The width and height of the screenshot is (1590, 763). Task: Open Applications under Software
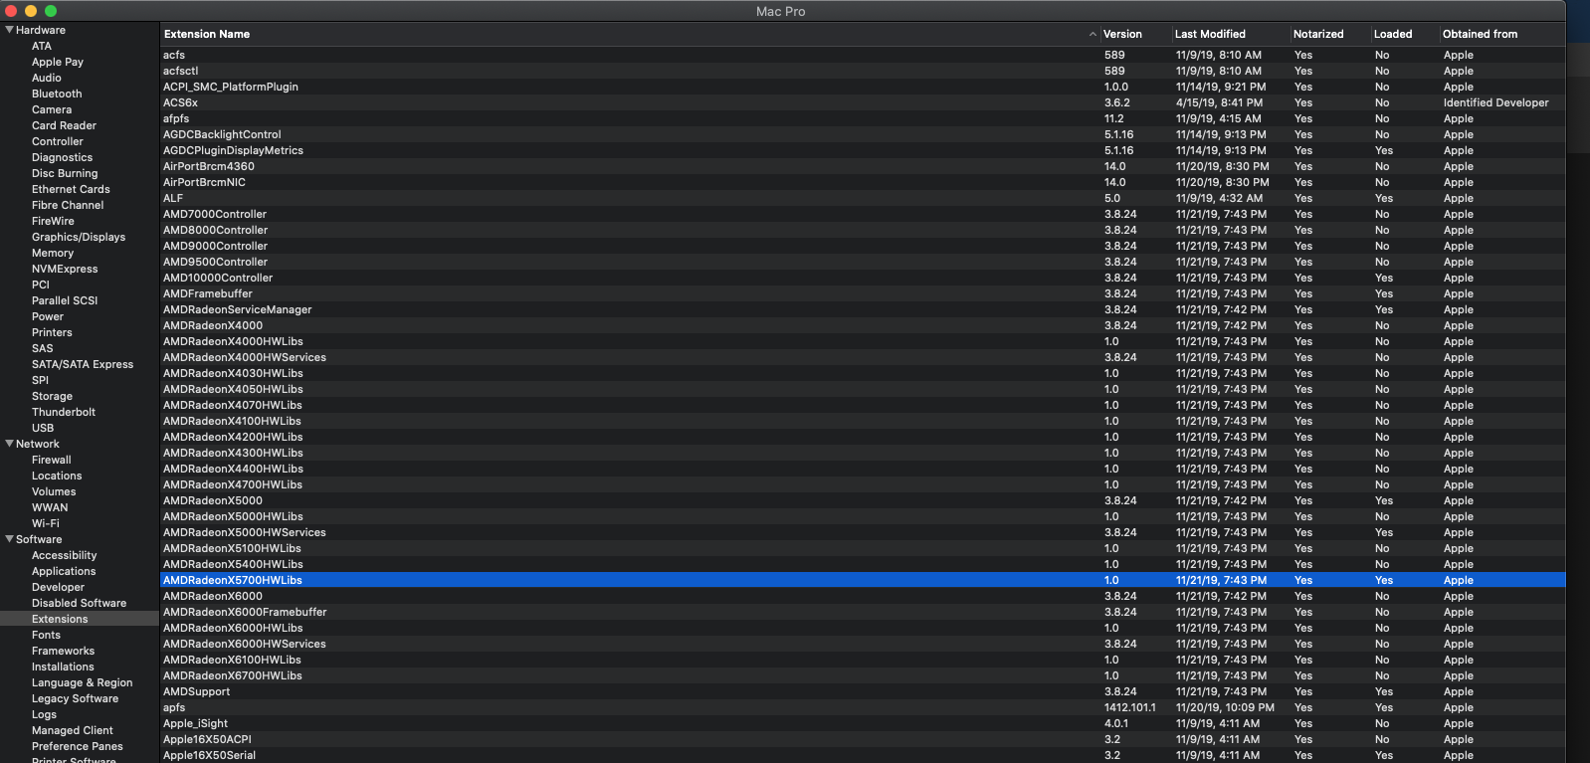click(x=64, y=571)
